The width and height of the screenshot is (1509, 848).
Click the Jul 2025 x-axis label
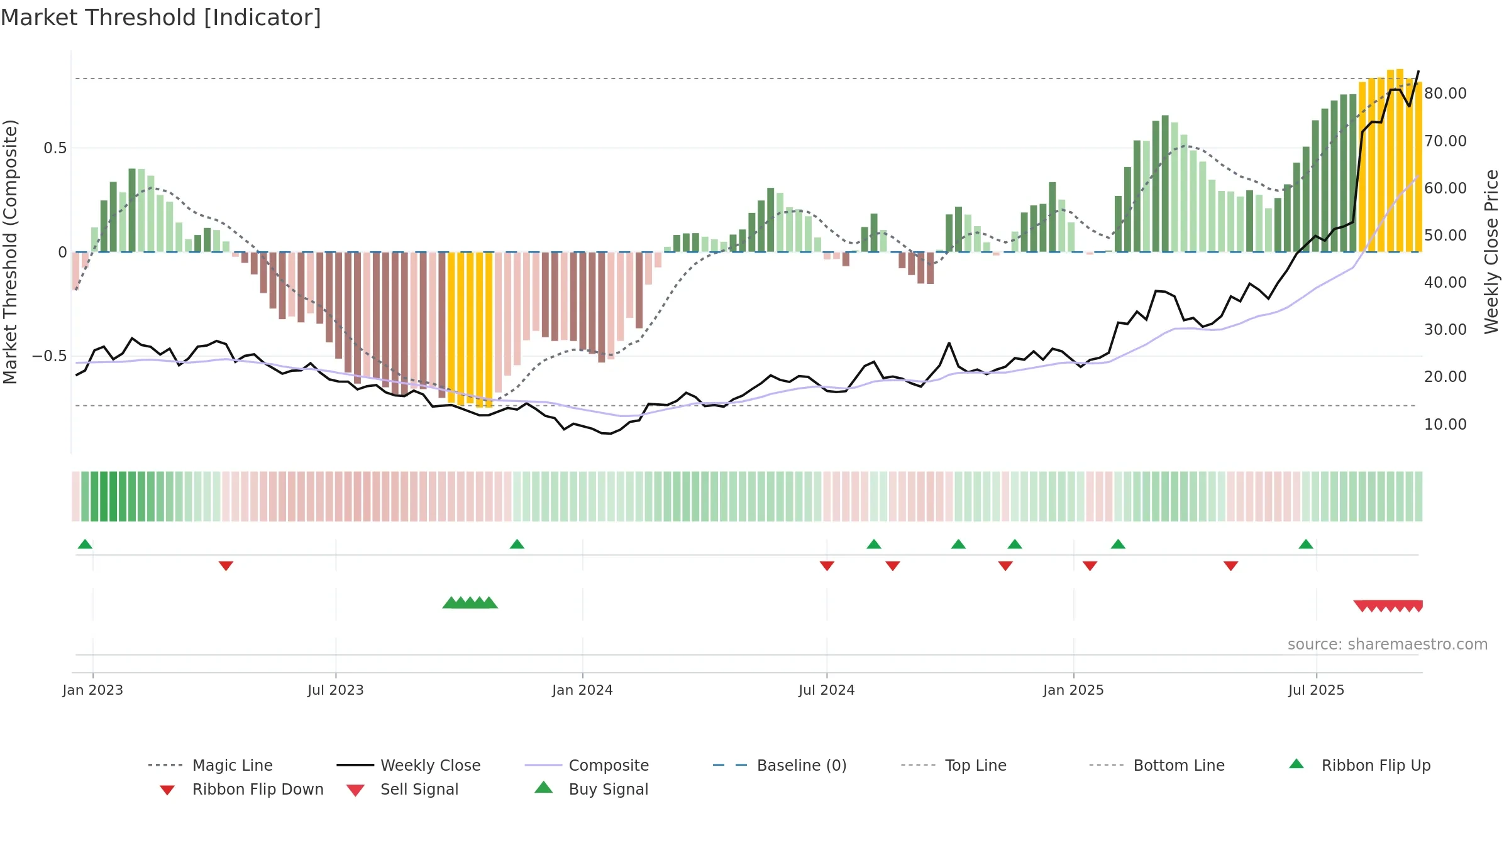pyautogui.click(x=1316, y=690)
